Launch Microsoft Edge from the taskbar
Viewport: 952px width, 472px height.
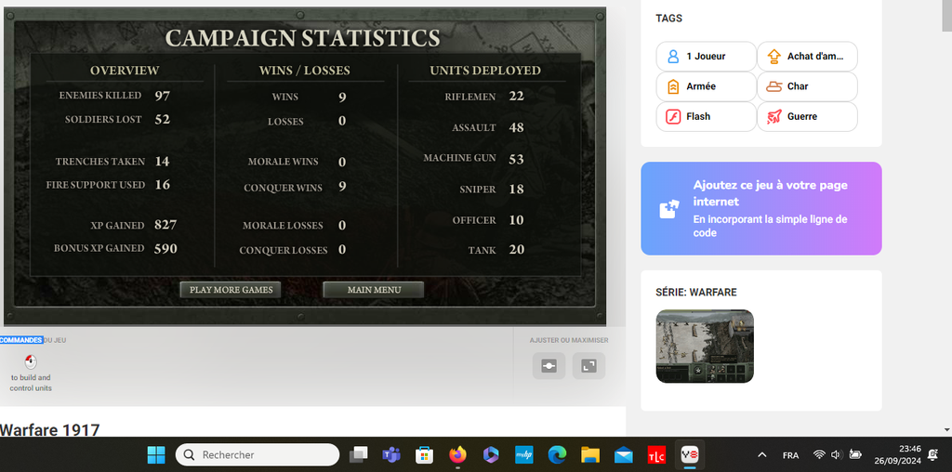coord(557,454)
